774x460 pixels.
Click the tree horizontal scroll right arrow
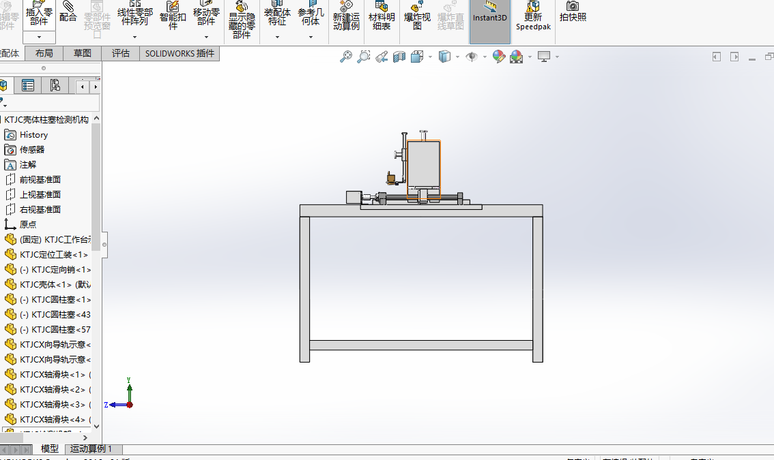tap(85, 438)
